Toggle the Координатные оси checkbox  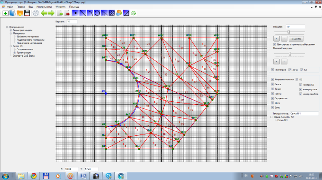click(x=272, y=79)
